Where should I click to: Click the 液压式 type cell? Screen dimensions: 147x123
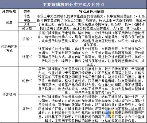tap(27, 57)
